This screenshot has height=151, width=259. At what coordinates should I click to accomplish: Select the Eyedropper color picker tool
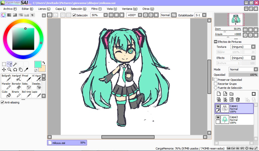click(26, 70)
